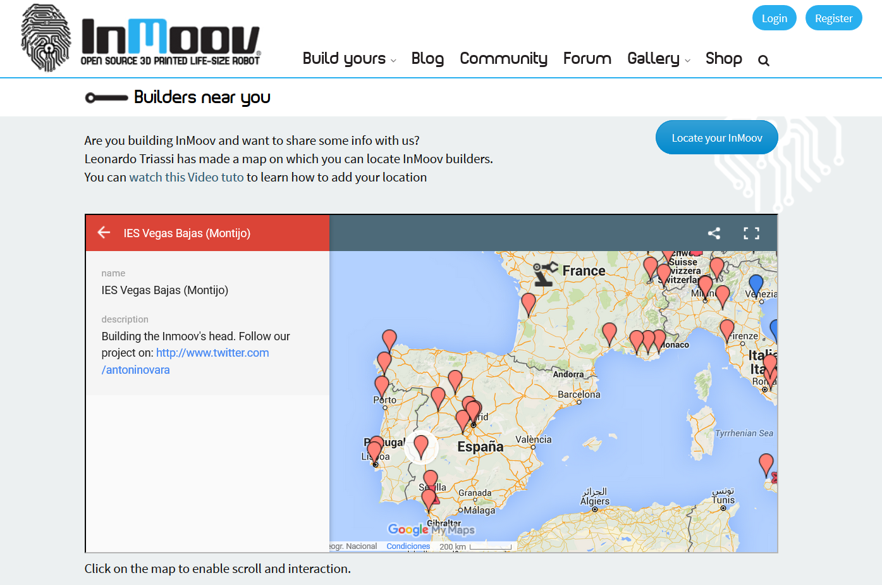Click the back arrow in map panel

[104, 233]
